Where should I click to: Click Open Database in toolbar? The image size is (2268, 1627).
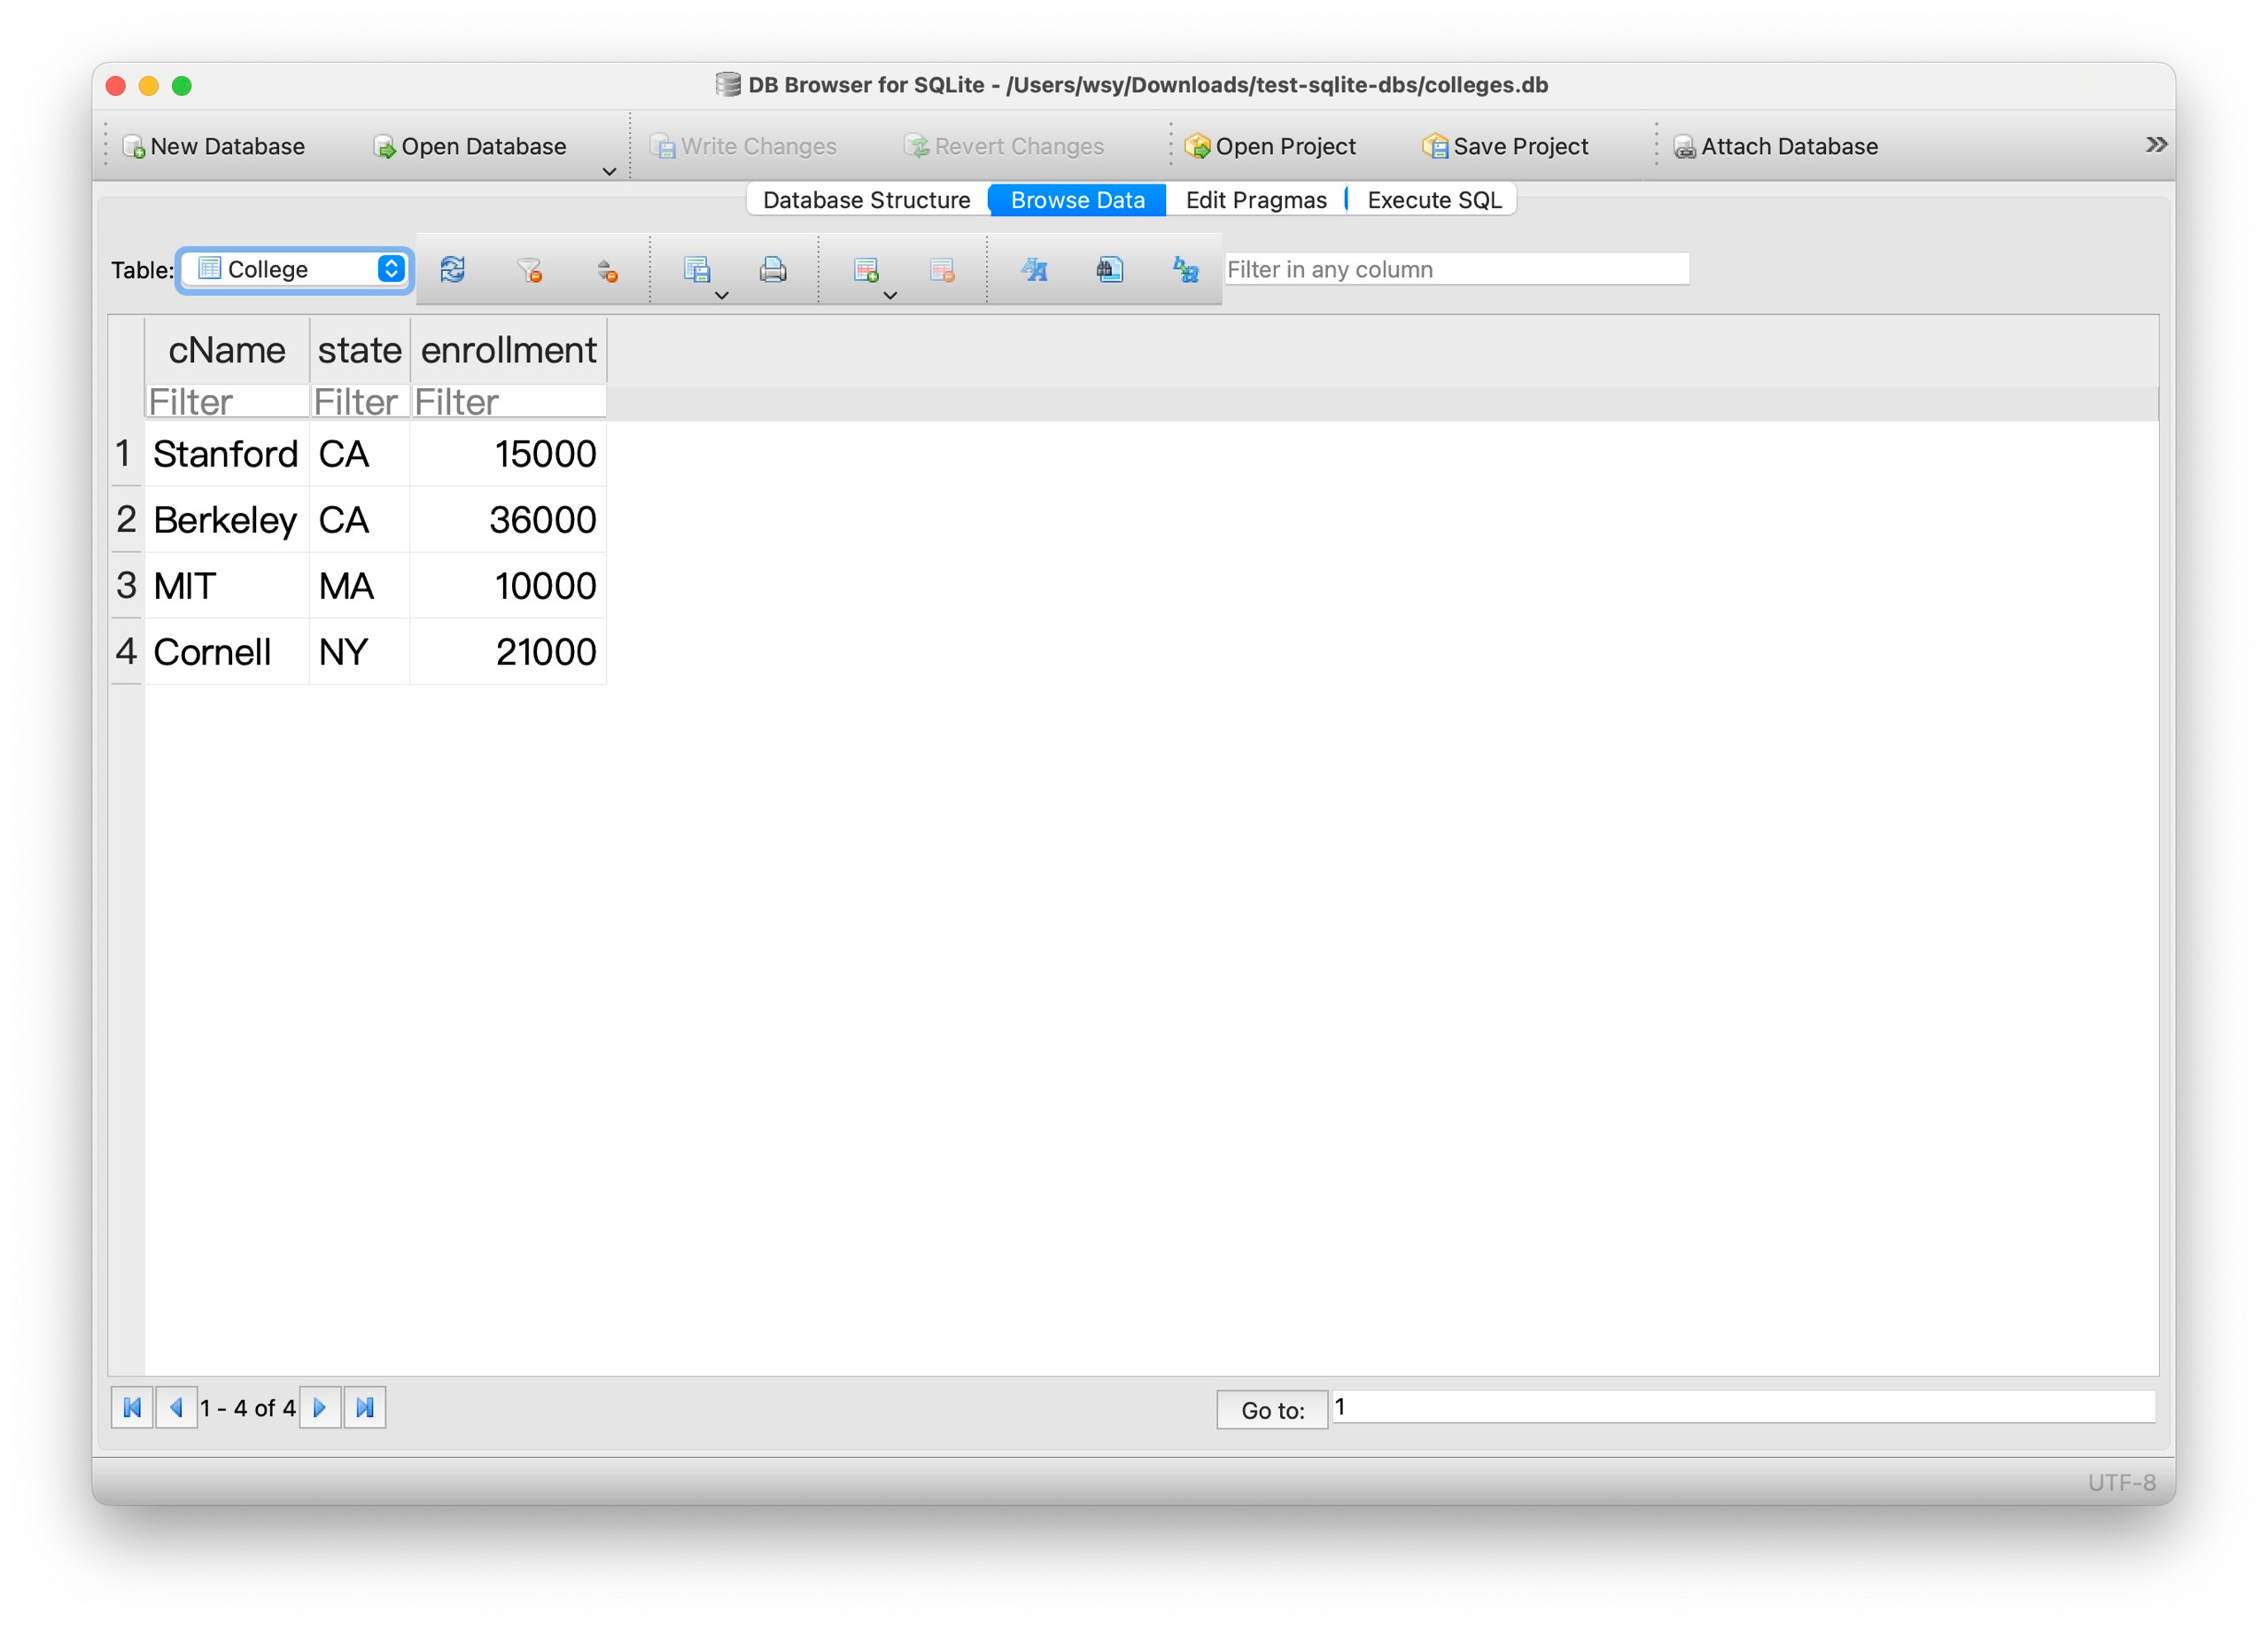[469, 146]
